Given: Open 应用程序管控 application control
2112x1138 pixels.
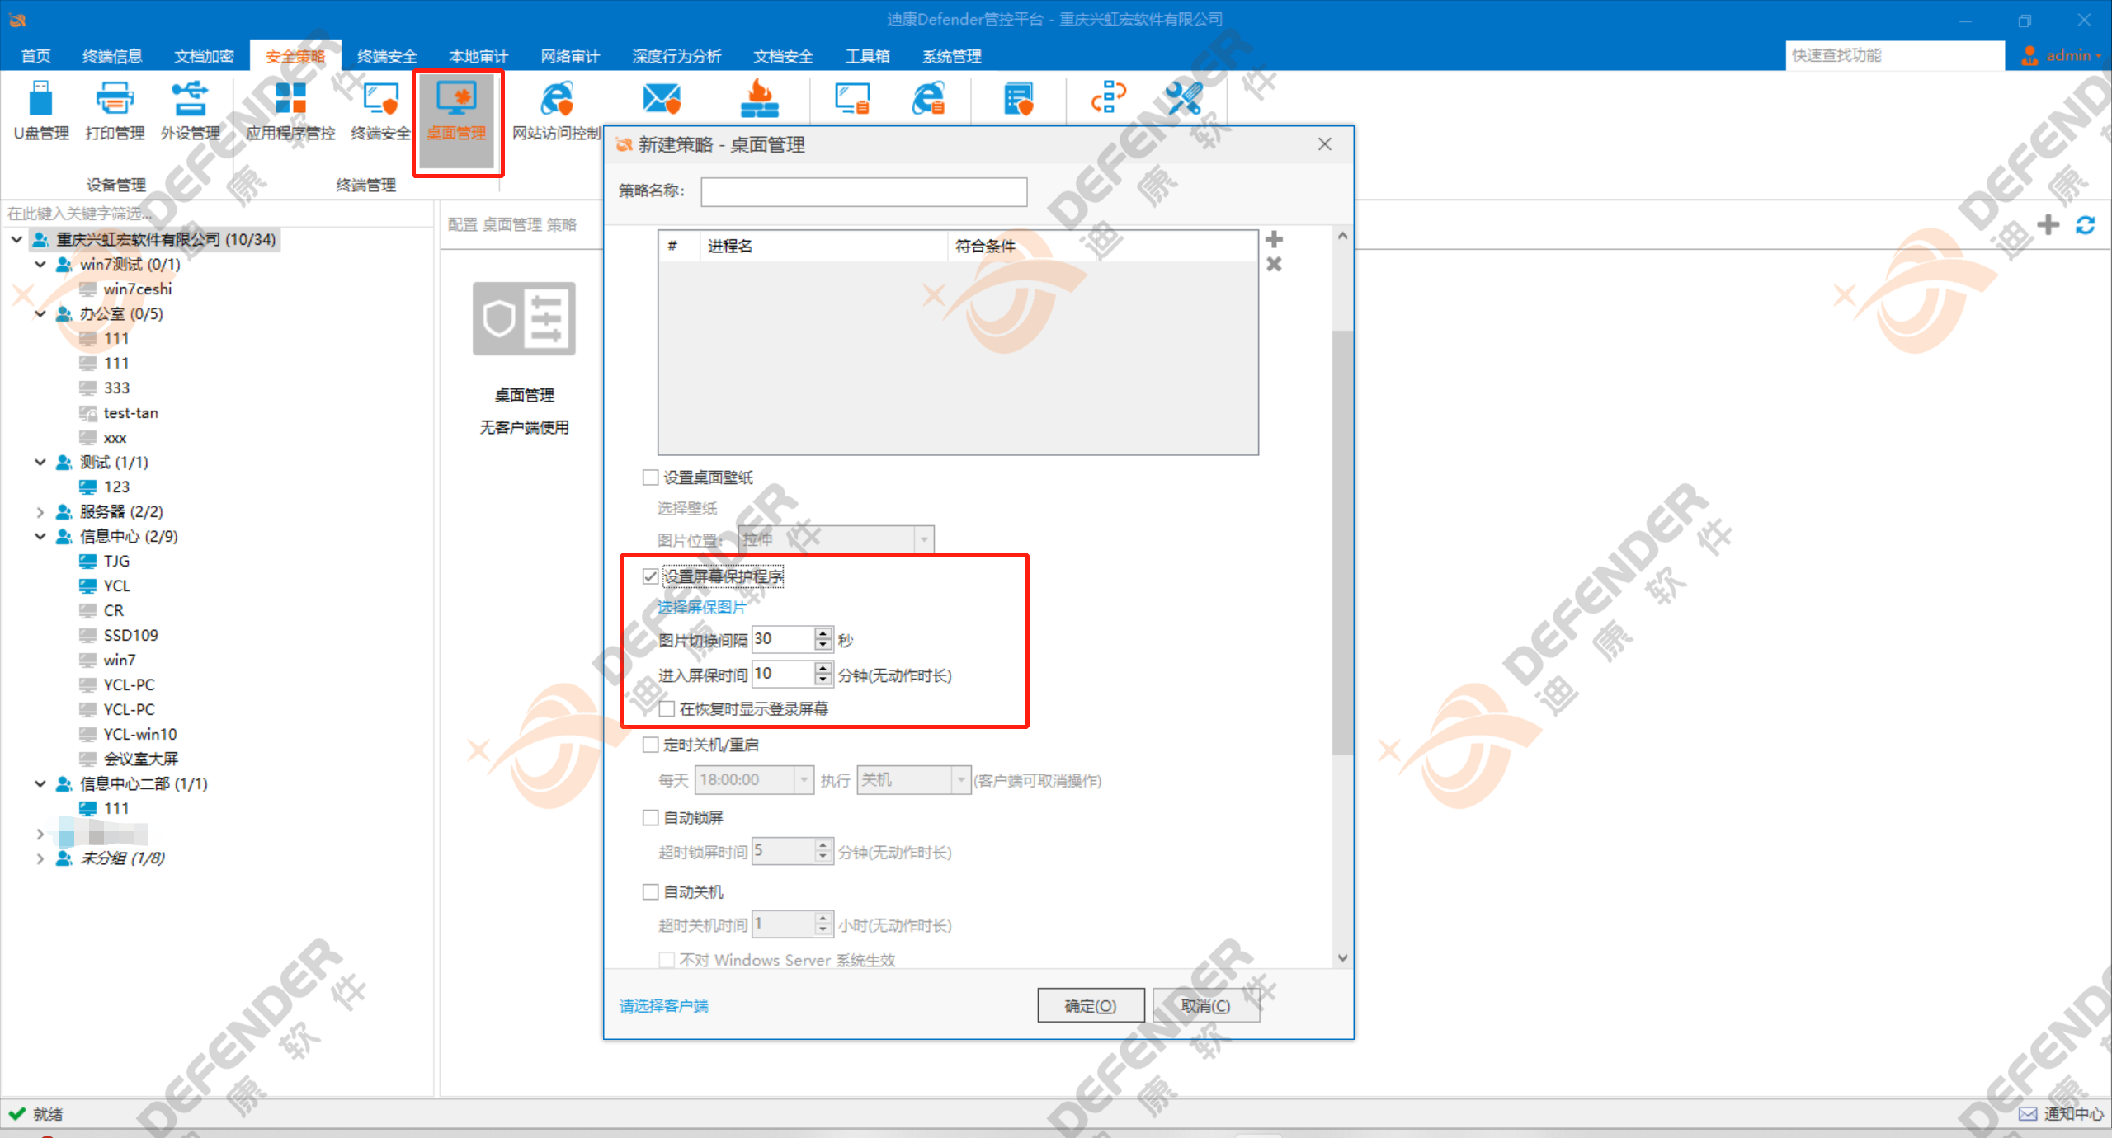Looking at the screenshot, I should [290, 111].
